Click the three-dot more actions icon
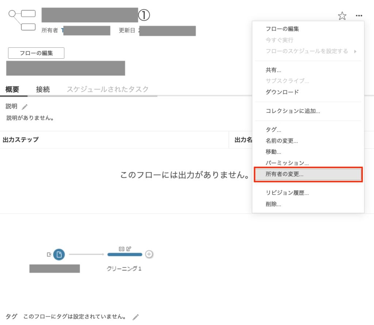The image size is (374, 325). pos(359,16)
